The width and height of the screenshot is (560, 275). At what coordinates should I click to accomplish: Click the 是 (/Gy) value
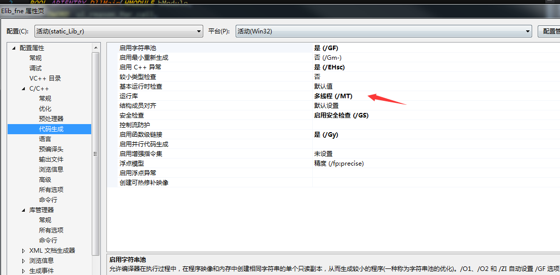(326, 135)
